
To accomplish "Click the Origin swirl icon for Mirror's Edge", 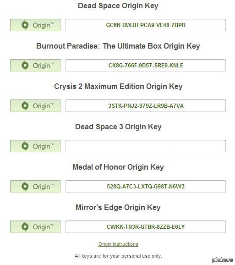I will tap(25, 227).
